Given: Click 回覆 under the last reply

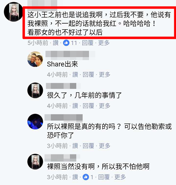Looking at the screenshot, I should coord(104,177).
